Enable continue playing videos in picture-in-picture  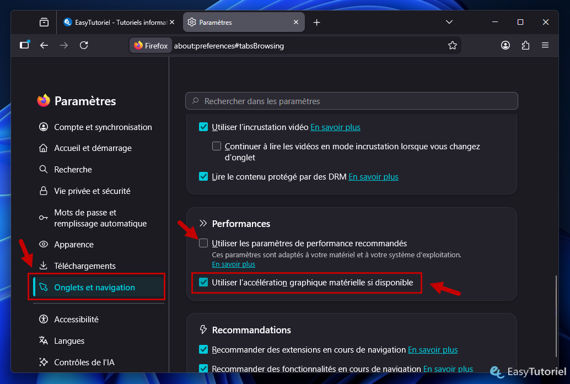coord(216,146)
